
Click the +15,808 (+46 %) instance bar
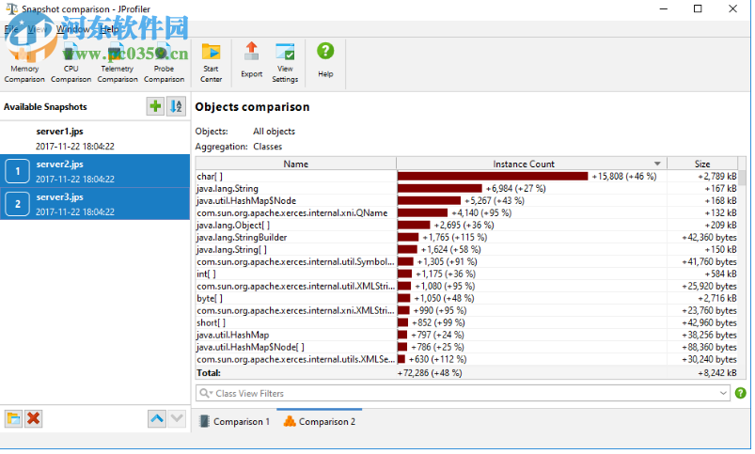tap(493, 176)
